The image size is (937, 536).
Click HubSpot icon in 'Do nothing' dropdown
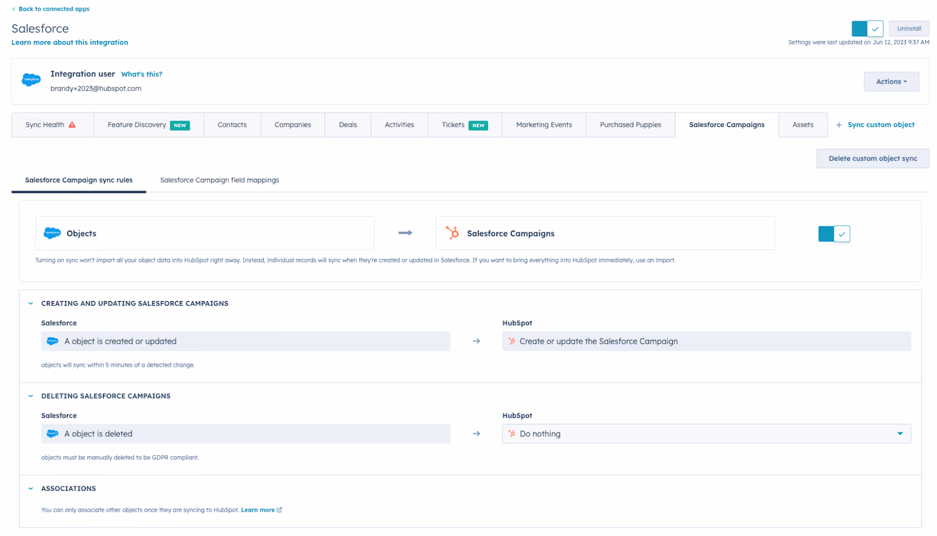[512, 434]
